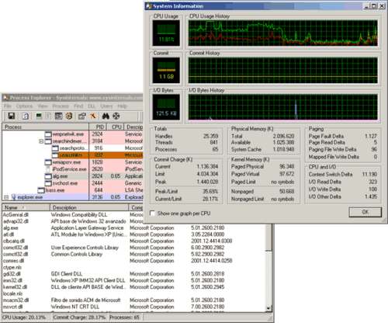Select msvcrt.dll in the DLL list
Image resolution: width=388 pixels, height=323 pixels.
[x=12, y=307]
